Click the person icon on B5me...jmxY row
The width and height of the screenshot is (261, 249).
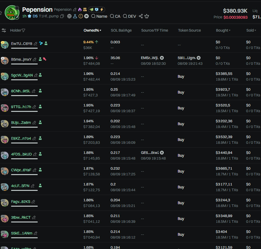pos(40,59)
